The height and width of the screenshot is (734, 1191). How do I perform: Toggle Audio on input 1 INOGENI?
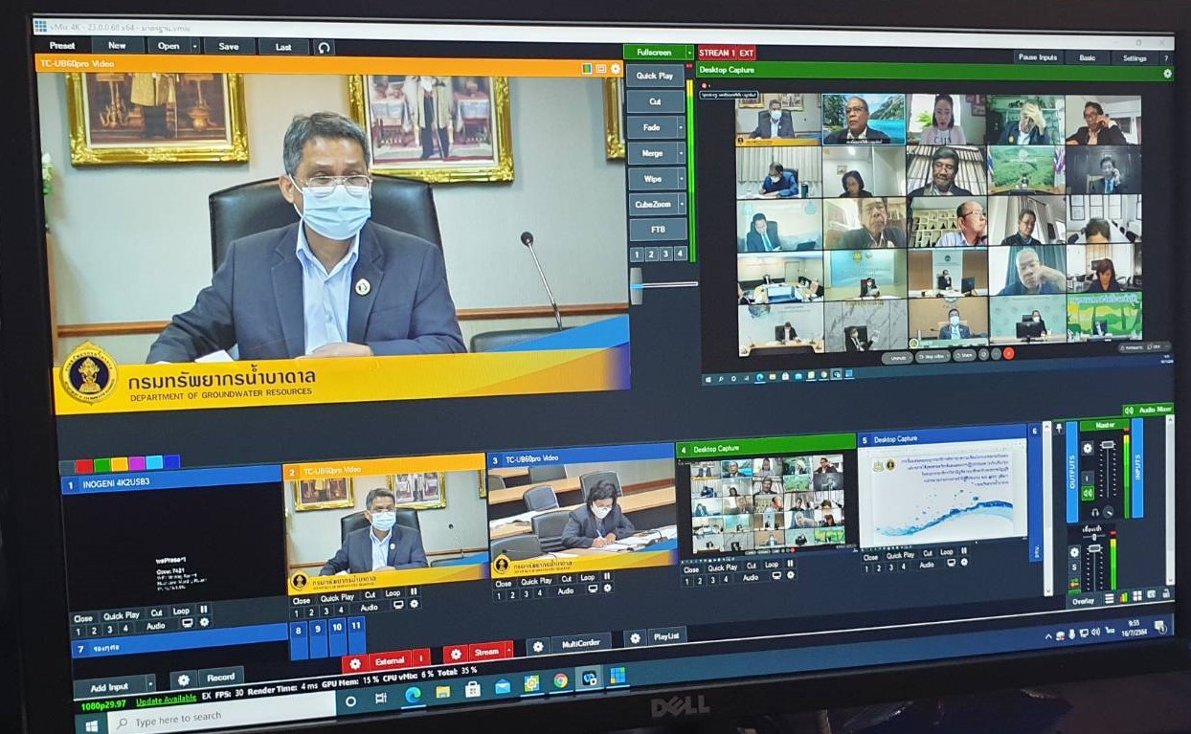[156, 626]
